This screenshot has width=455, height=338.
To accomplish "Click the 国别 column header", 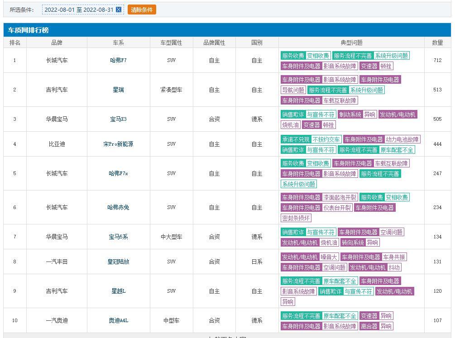I will pyautogui.click(x=257, y=43).
